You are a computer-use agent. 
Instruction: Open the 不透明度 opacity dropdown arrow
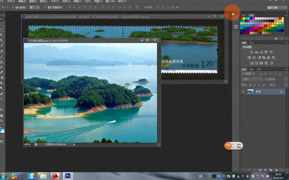click(x=286, y=80)
